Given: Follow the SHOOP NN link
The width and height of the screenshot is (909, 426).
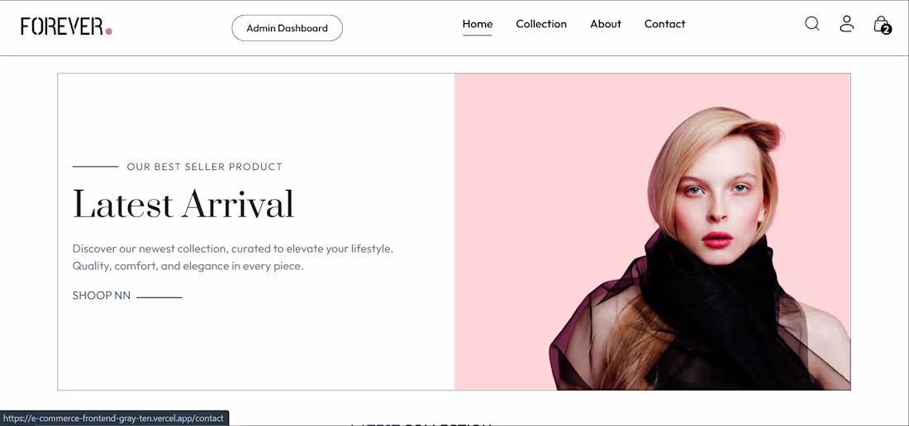Looking at the screenshot, I should [102, 296].
